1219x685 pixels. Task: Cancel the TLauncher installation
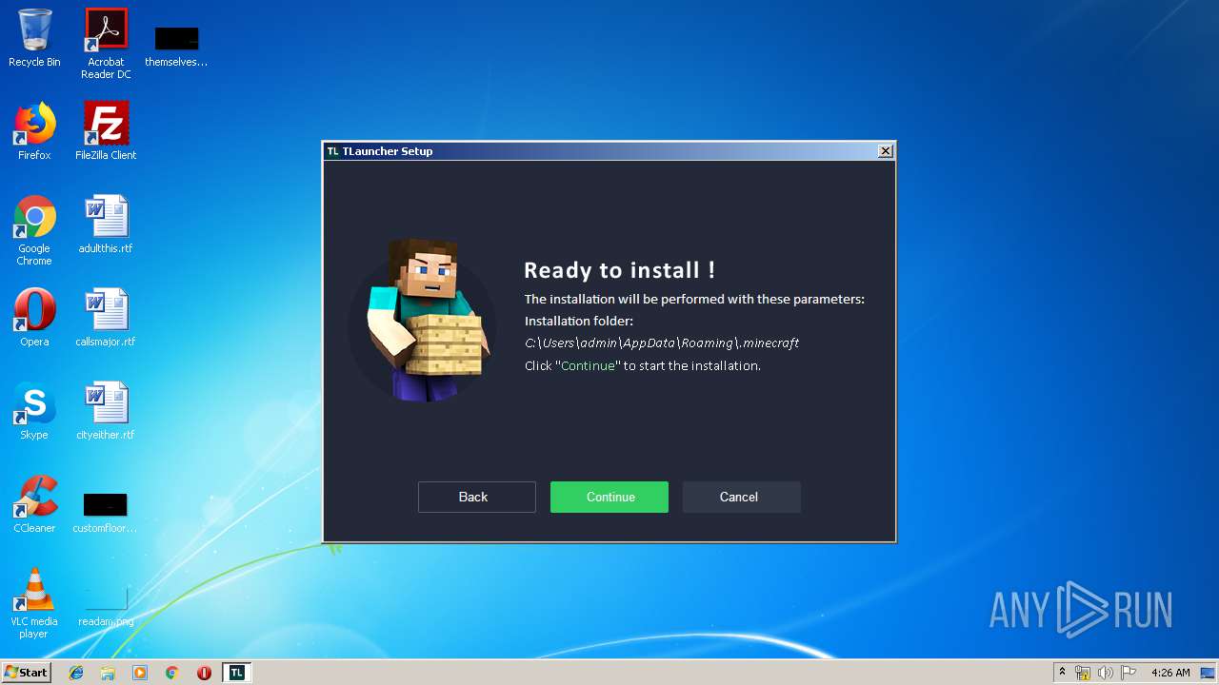tap(742, 497)
